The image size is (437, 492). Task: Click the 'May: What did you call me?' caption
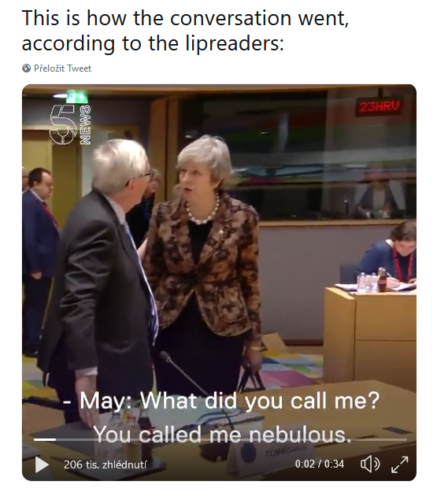tap(221, 401)
